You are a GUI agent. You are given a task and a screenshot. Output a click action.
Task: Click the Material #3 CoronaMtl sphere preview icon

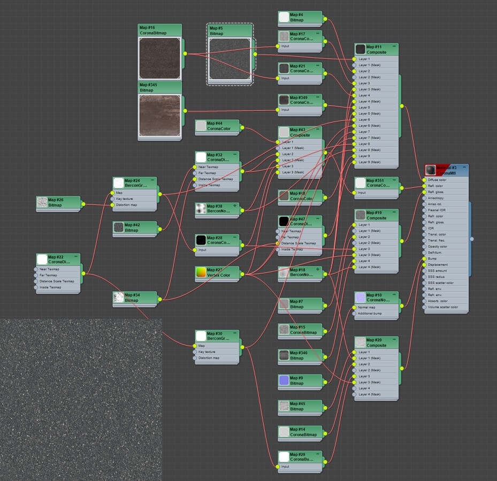(x=430, y=170)
